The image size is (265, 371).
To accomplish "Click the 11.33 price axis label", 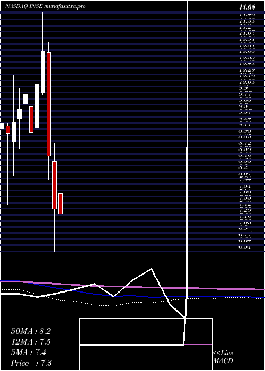I will 247,21.
